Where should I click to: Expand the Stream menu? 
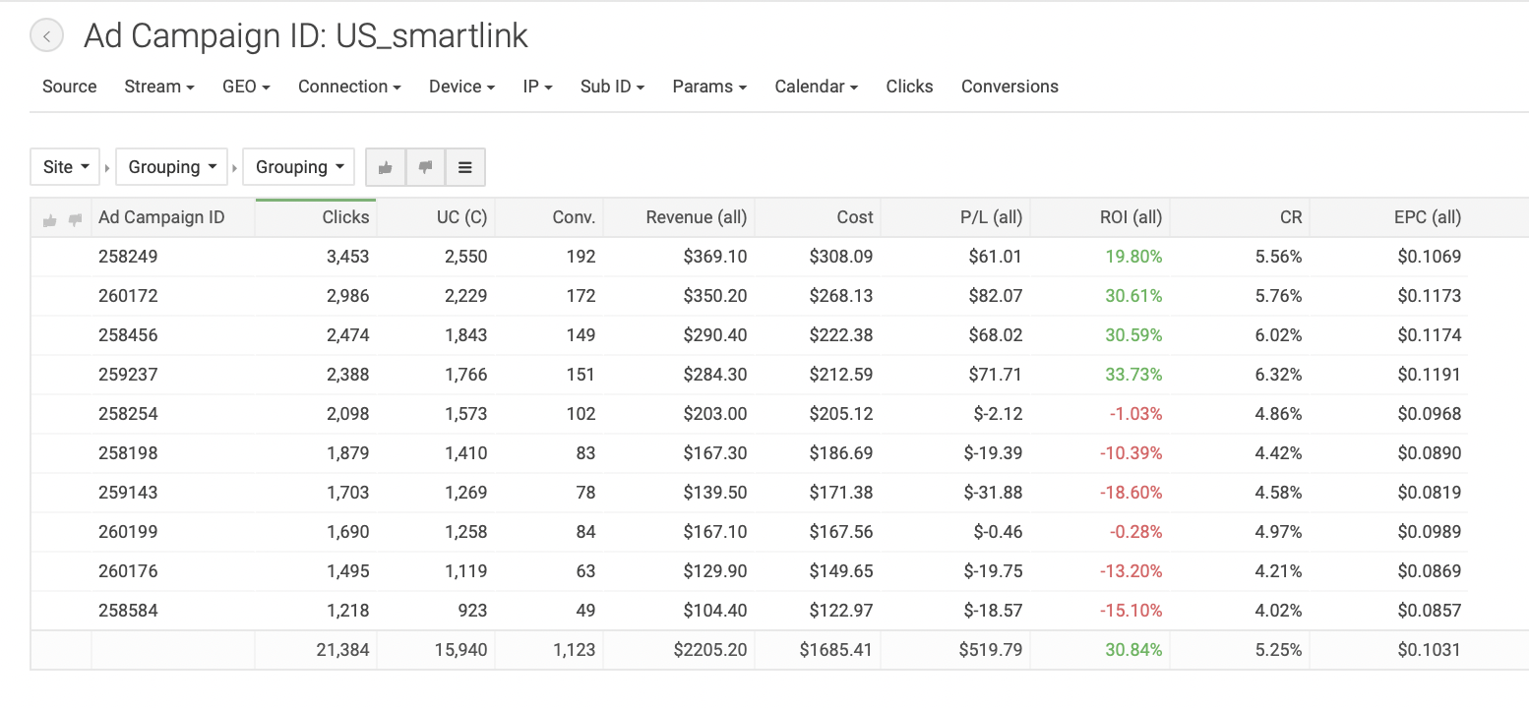pos(158,87)
